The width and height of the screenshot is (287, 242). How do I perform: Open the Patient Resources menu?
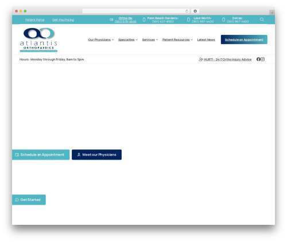[176, 39]
